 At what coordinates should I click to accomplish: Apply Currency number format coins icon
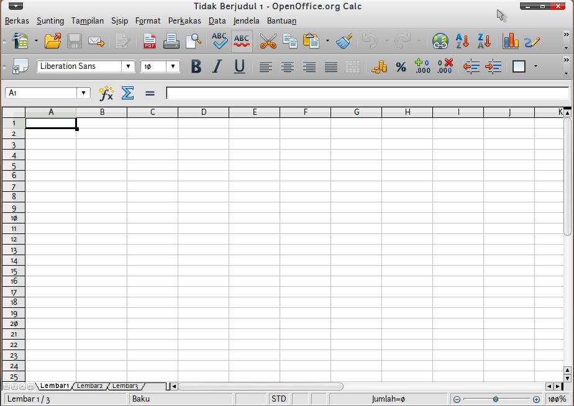(379, 66)
